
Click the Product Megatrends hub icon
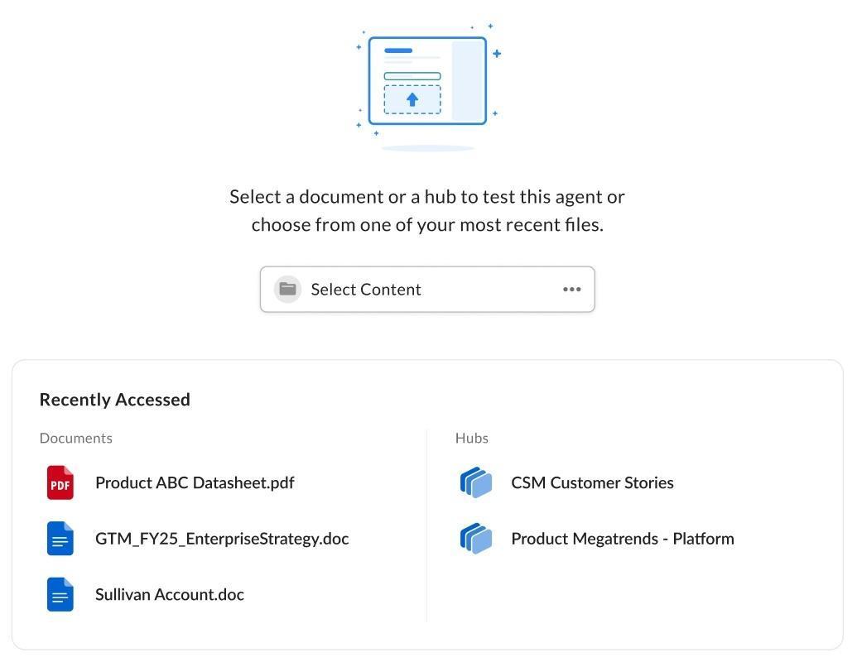(x=476, y=539)
